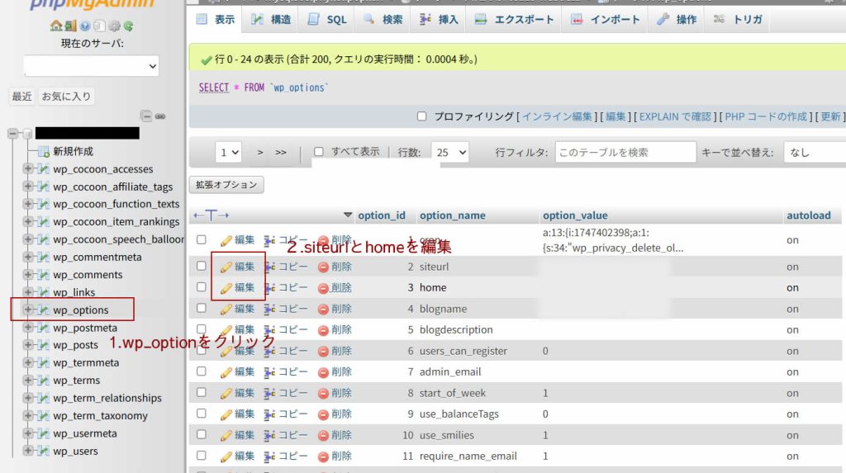This screenshot has width=846, height=473.
Task: Open the wp_usermeta table in tree
Action: coord(85,433)
